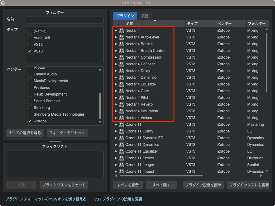Click the FX icon beside Ozone 11 Equalizer

pyautogui.click(x=122, y=151)
